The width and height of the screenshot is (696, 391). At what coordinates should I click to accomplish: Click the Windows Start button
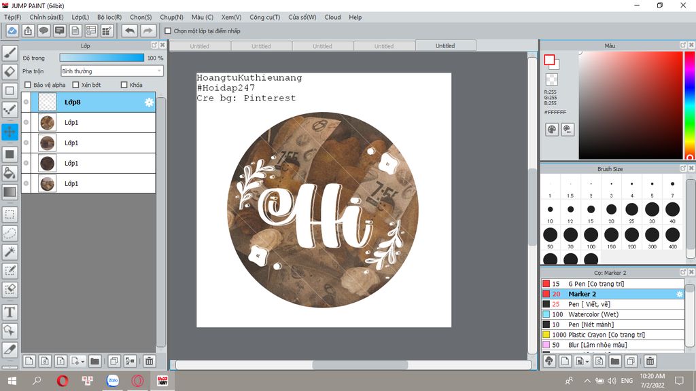pos(12,381)
